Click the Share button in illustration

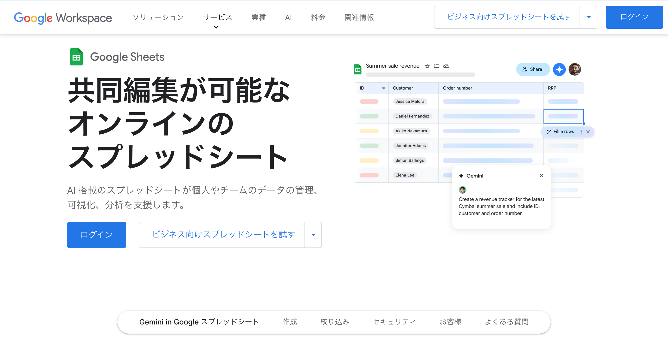(533, 69)
